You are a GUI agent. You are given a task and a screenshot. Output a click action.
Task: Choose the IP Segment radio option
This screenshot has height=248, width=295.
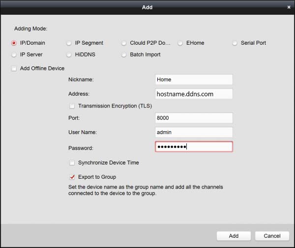(69, 43)
